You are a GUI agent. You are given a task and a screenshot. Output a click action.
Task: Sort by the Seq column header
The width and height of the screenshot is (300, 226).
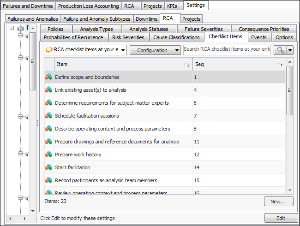click(238, 65)
